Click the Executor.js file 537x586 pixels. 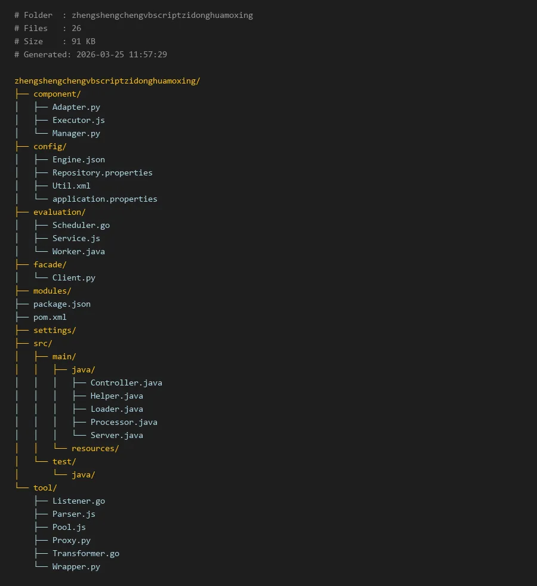[x=78, y=120]
